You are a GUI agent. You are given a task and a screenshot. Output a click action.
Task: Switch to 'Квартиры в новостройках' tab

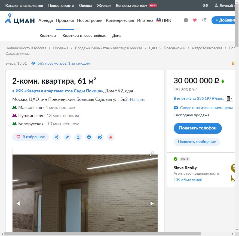(x=84, y=35)
